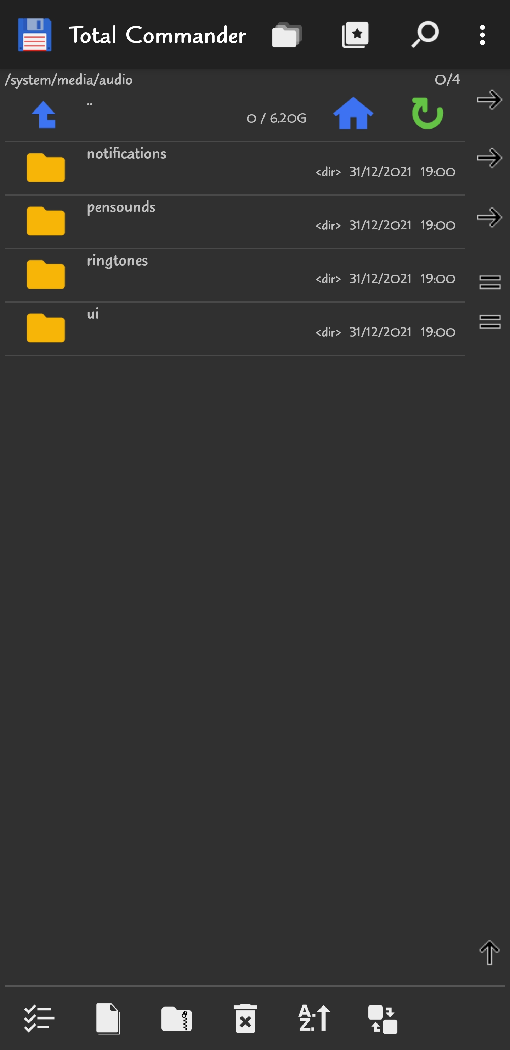Go to home folder icon
The width and height of the screenshot is (510, 1050).
353,113
